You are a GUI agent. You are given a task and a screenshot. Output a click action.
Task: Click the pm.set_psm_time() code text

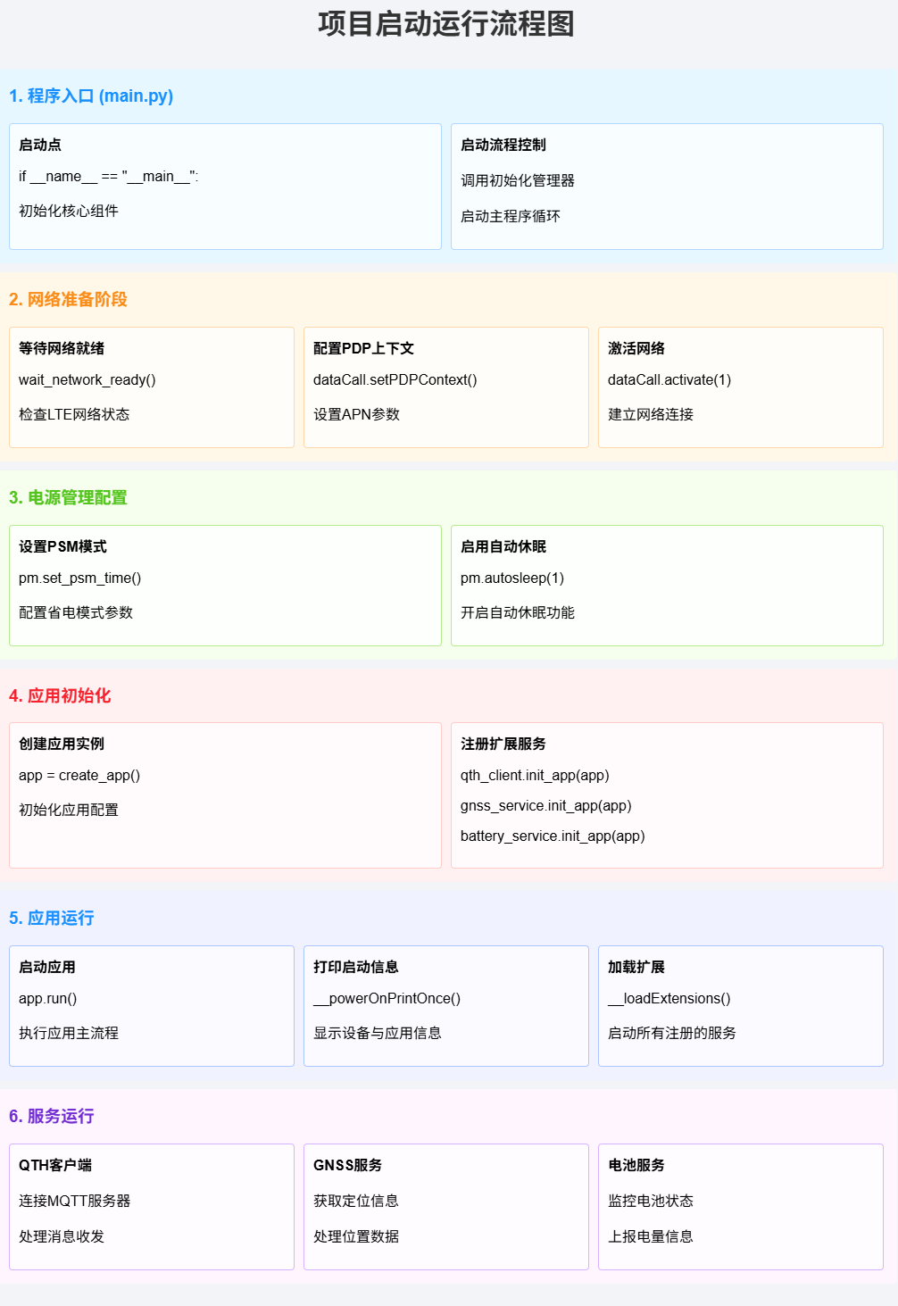79,578
